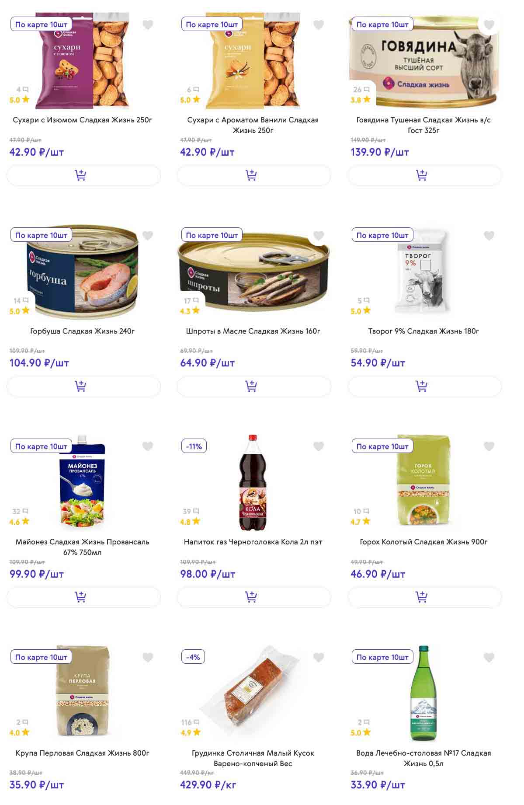Like the Вода Лечебно-столовая №17 item
The width and height of the screenshot is (524, 805).
[489, 657]
